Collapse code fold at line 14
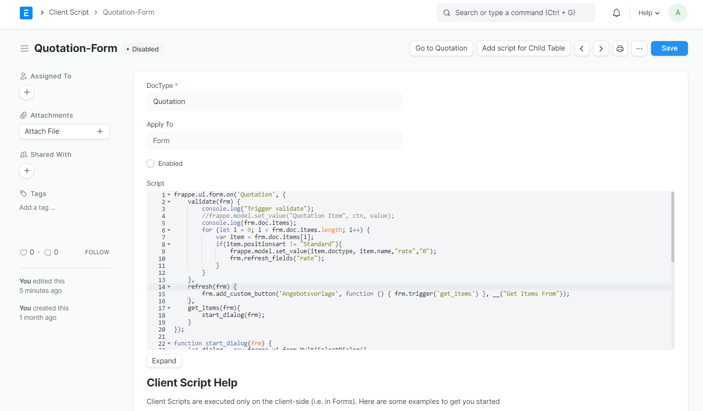Image resolution: width=703 pixels, height=411 pixels. tap(169, 287)
